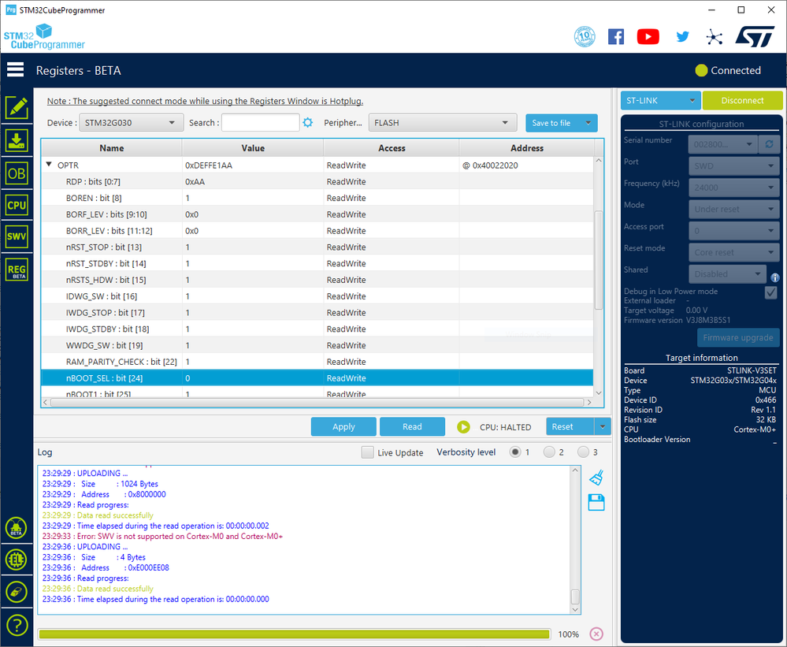
Task: Click the log panel vertical scrollbar
Action: point(575,597)
